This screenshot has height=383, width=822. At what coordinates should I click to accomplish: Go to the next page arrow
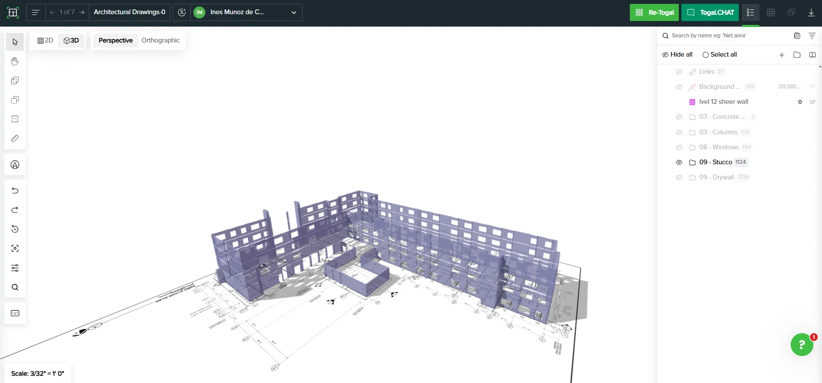(x=82, y=12)
